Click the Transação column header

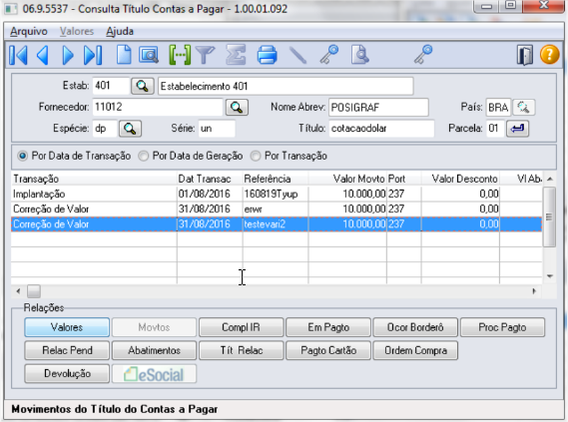coord(94,179)
